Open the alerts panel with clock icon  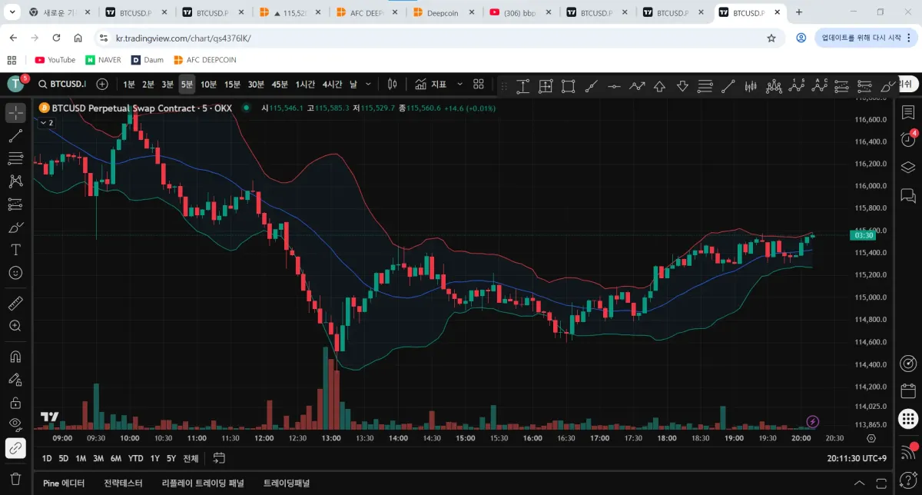tap(907, 140)
